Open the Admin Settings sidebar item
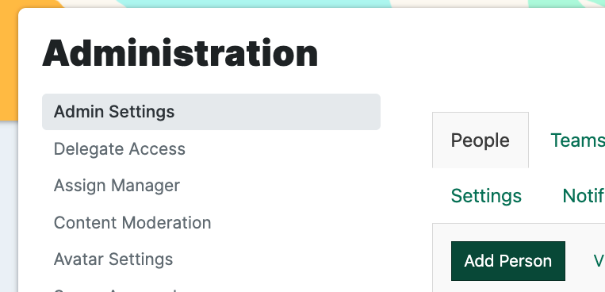 pos(211,112)
